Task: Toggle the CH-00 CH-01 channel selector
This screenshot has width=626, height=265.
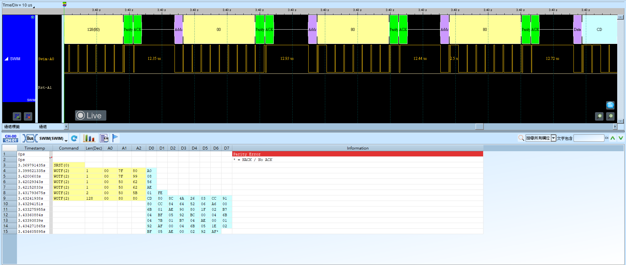Action: pos(11,139)
